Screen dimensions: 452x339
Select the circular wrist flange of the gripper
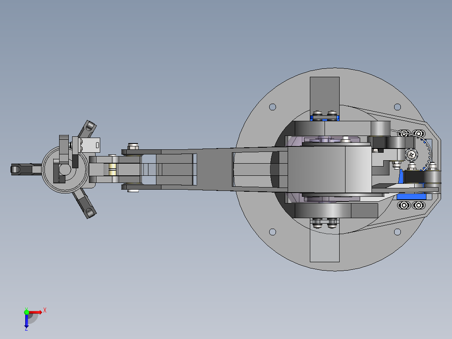tap(65, 169)
